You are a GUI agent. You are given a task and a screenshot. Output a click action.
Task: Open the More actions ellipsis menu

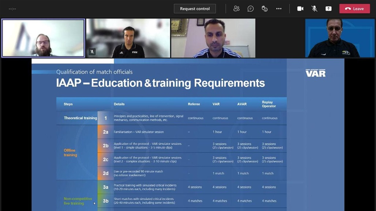click(x=279, y=9)
